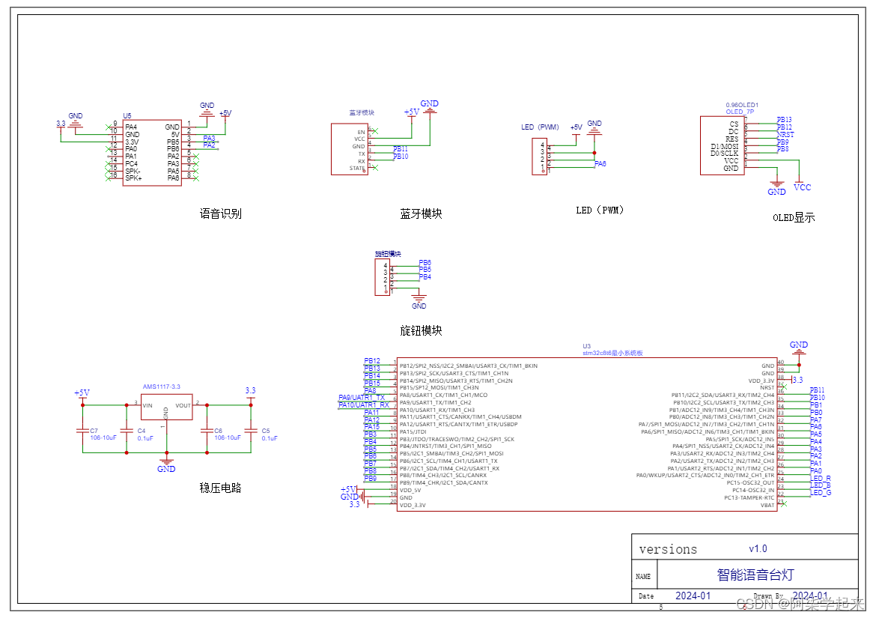Click the versions field label in title block
Image resolution: width=876 pixels, height=618 pixels.
(668, 549)
